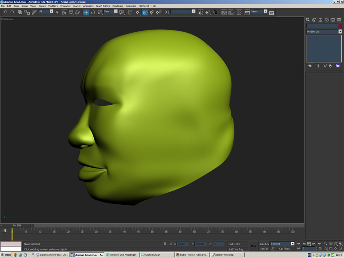Open the Modifiers menu

click(53, 6)
